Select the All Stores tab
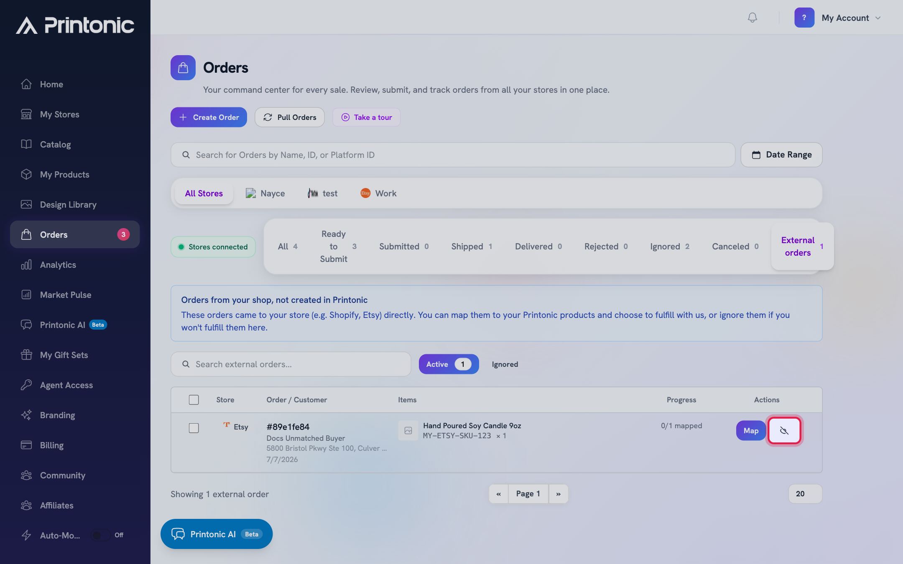Image resolution: width=903 pixels, height=564 pixels. click(204, 193)
